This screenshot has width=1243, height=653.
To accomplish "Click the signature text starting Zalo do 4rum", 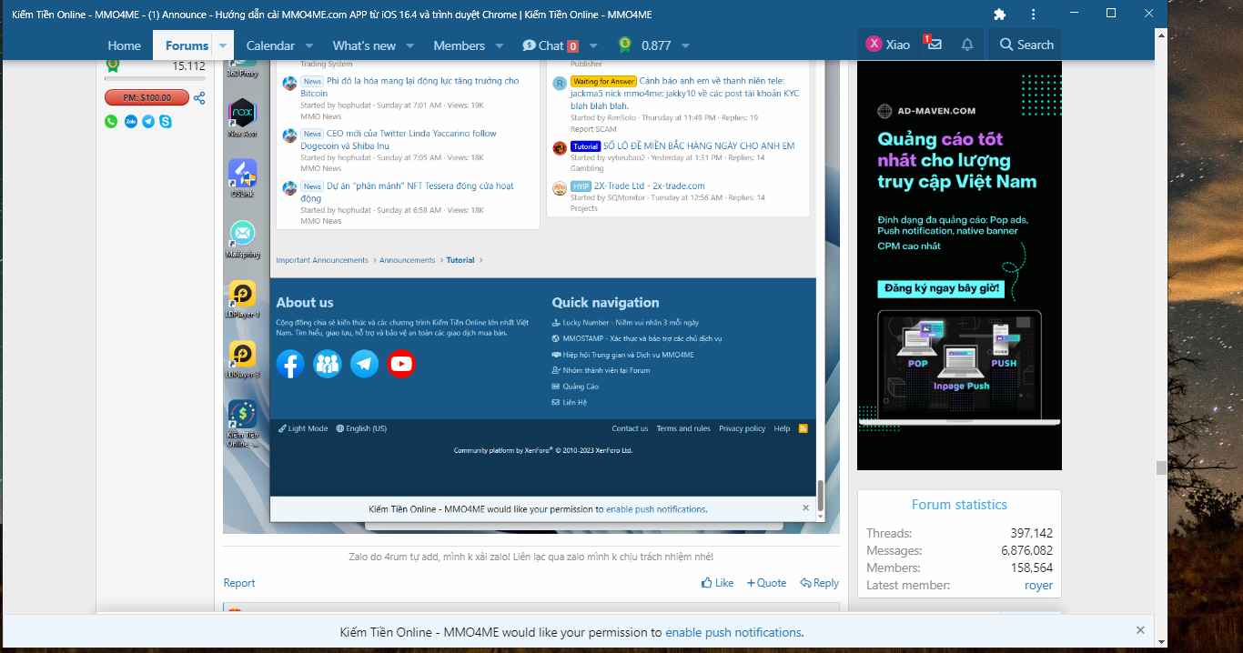I will pos(531,557).
